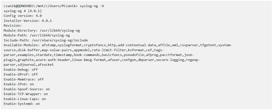Click the Enable-IPv6: on line
The width and height of the screenshot is (272, 110).
click(19, 84)
